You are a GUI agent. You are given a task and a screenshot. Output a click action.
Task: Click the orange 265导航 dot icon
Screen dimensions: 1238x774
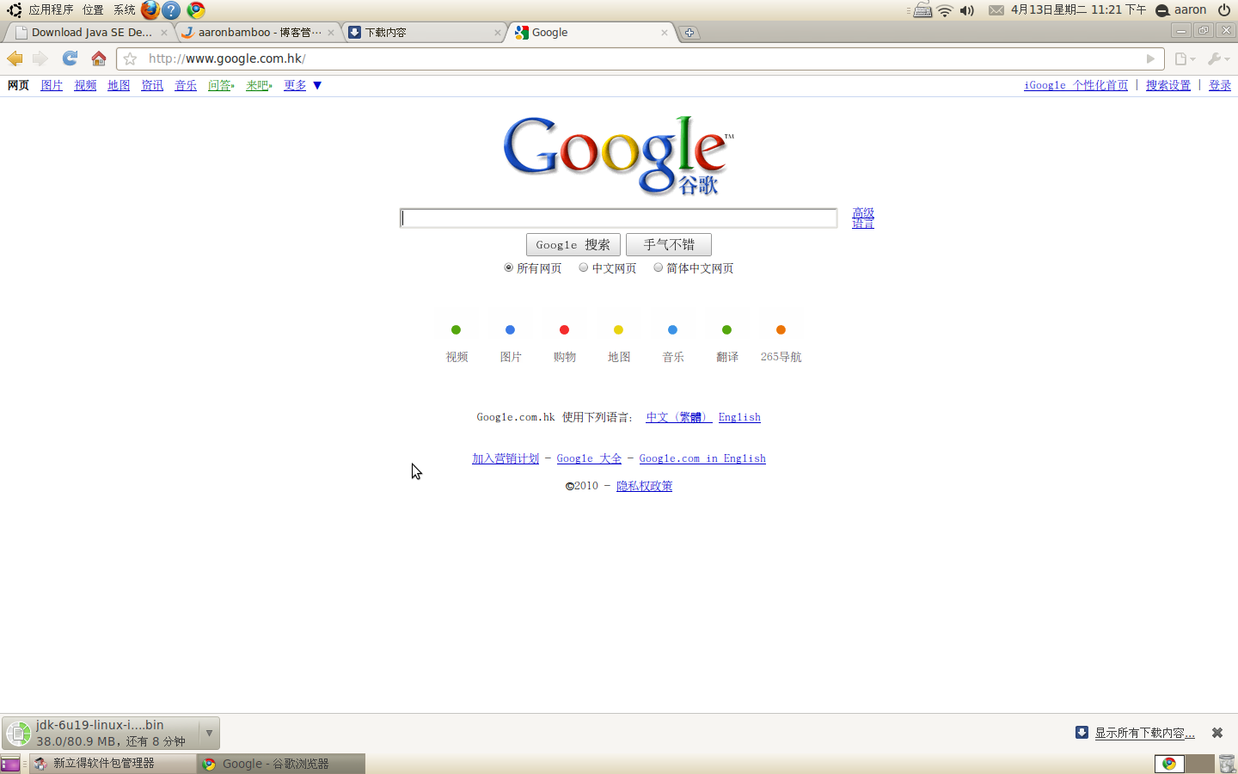click(x=781, y=330)
